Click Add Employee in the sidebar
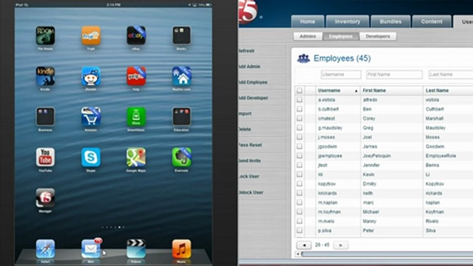 tap(253, 82)
